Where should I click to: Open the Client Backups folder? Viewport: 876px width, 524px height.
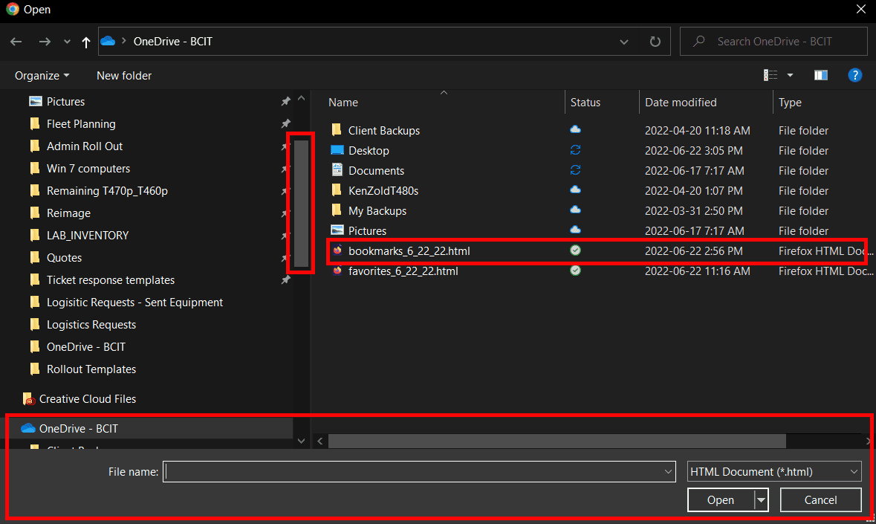[x=383, y=131]
